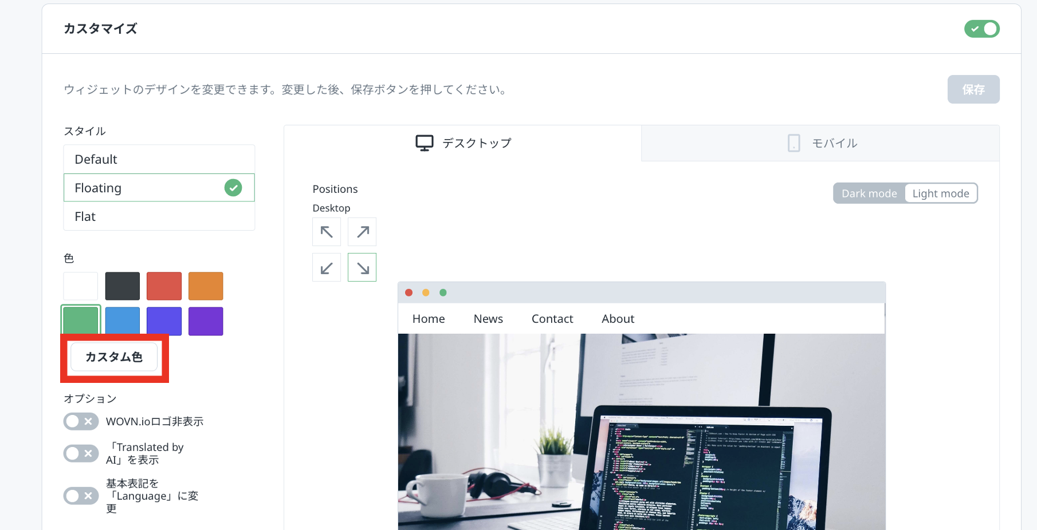Image resolution: width=1037 pixels, height=530 pixels.
Task: Select Dark mode preview
Action: pos(869,193)
